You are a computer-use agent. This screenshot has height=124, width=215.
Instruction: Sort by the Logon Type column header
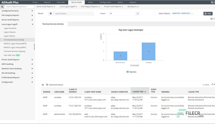click(193, 92)
